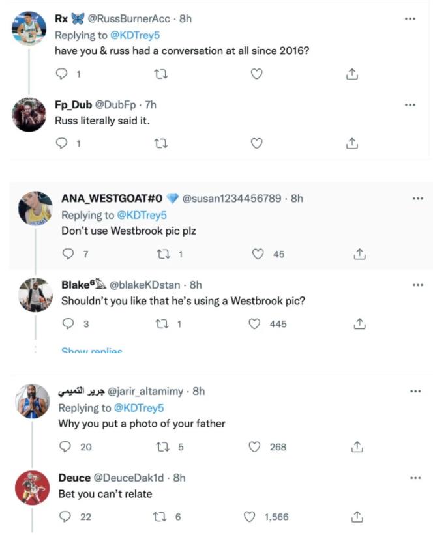Like Deuce's "Bet you can't relate" tweet
The image size is (433, 535).
[249, 517]
